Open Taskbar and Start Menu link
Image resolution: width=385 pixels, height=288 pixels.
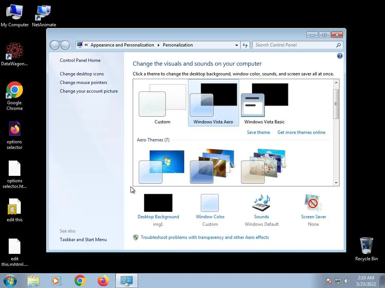[83, 240]
